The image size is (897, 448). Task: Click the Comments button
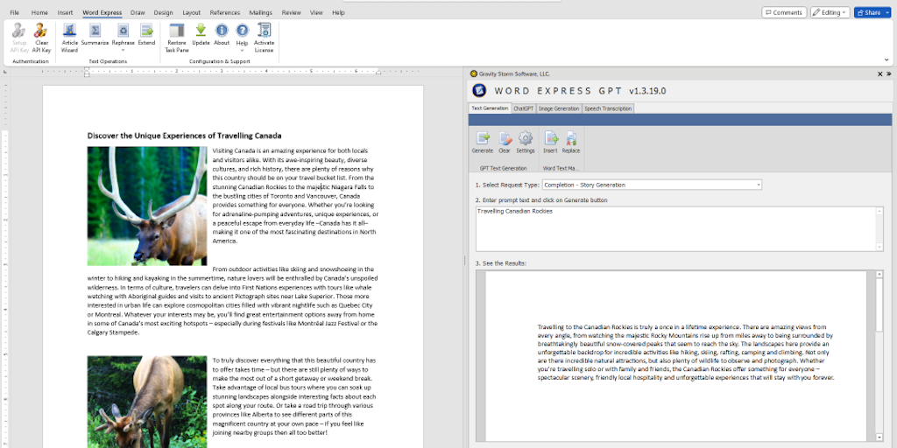click(x=784, y=12)
